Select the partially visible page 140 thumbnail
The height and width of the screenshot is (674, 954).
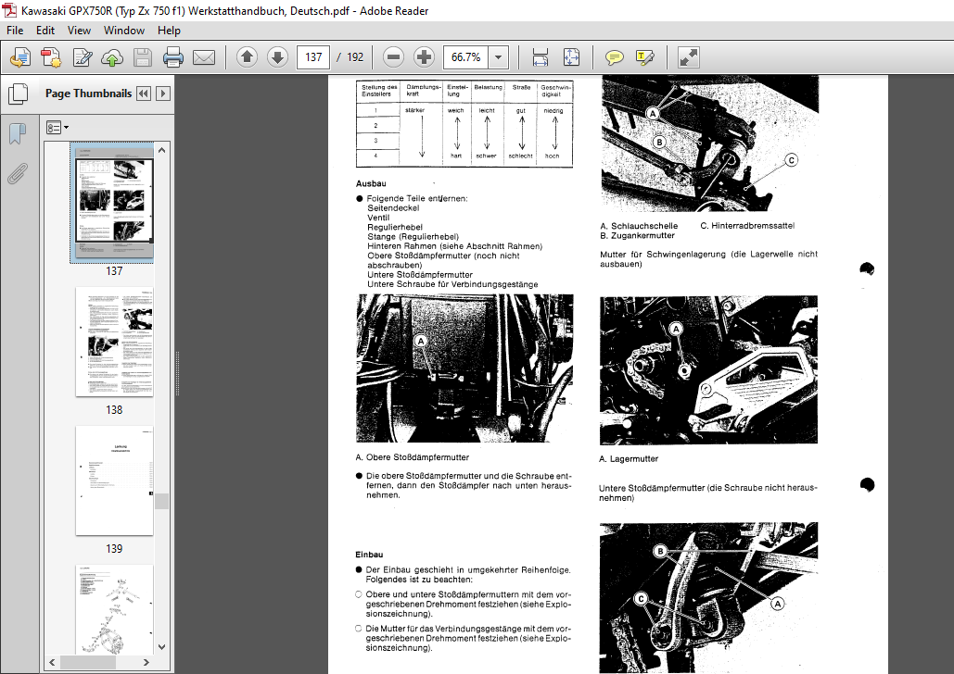coord(114,609)
